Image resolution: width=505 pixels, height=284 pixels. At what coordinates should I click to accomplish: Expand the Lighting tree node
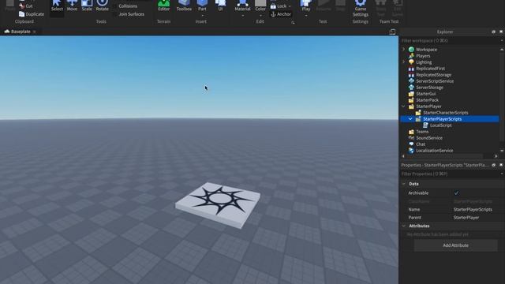403,62
